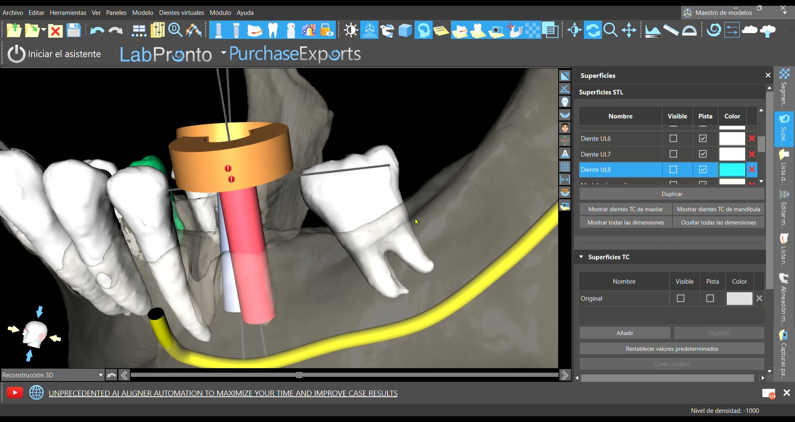Screen dimensions: 795x422
Task: Open the Dientes virtuales menu
Action: click(181, 13)
